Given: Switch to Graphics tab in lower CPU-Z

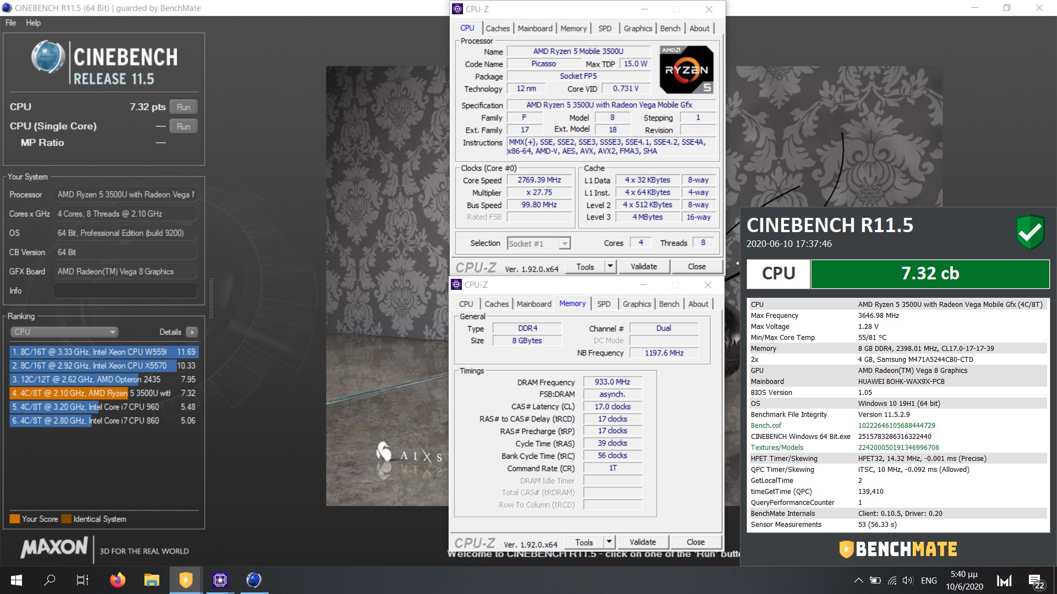Looking at the screenshot, I should [637, 304].
